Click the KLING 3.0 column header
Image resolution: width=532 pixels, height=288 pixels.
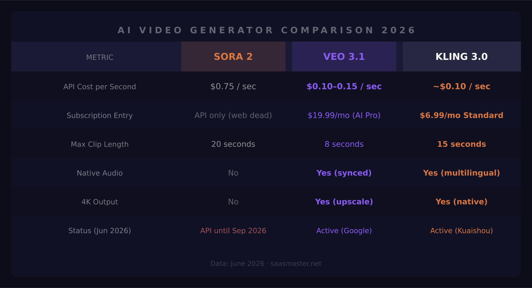462,56
